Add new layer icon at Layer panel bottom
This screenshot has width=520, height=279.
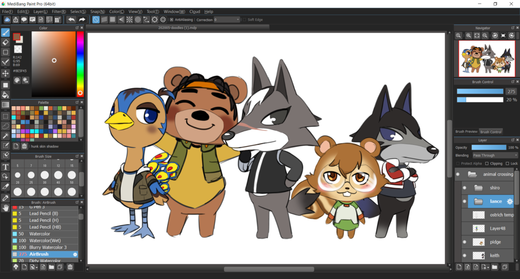click(459, 267)
